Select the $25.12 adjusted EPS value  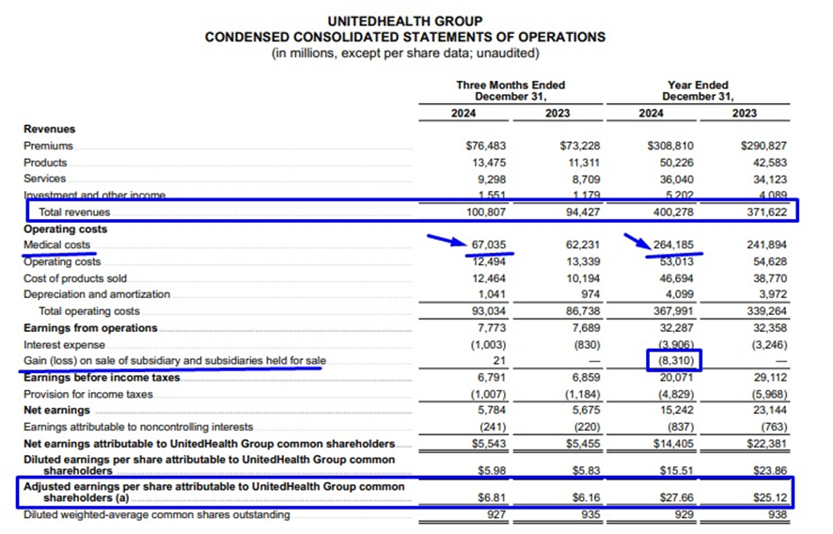[770, 498]
